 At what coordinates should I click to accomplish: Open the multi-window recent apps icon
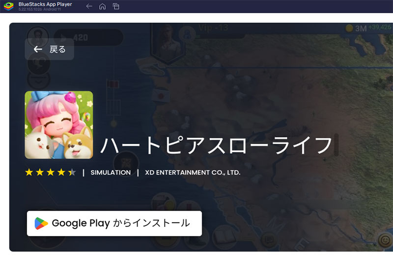116,6
